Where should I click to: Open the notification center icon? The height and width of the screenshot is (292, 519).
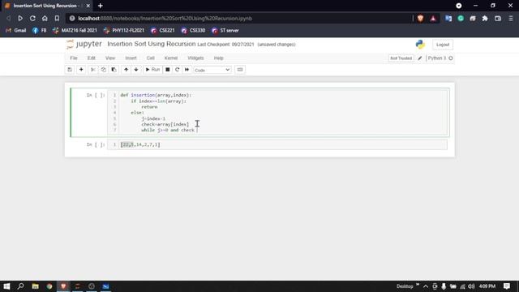(506, 286)
